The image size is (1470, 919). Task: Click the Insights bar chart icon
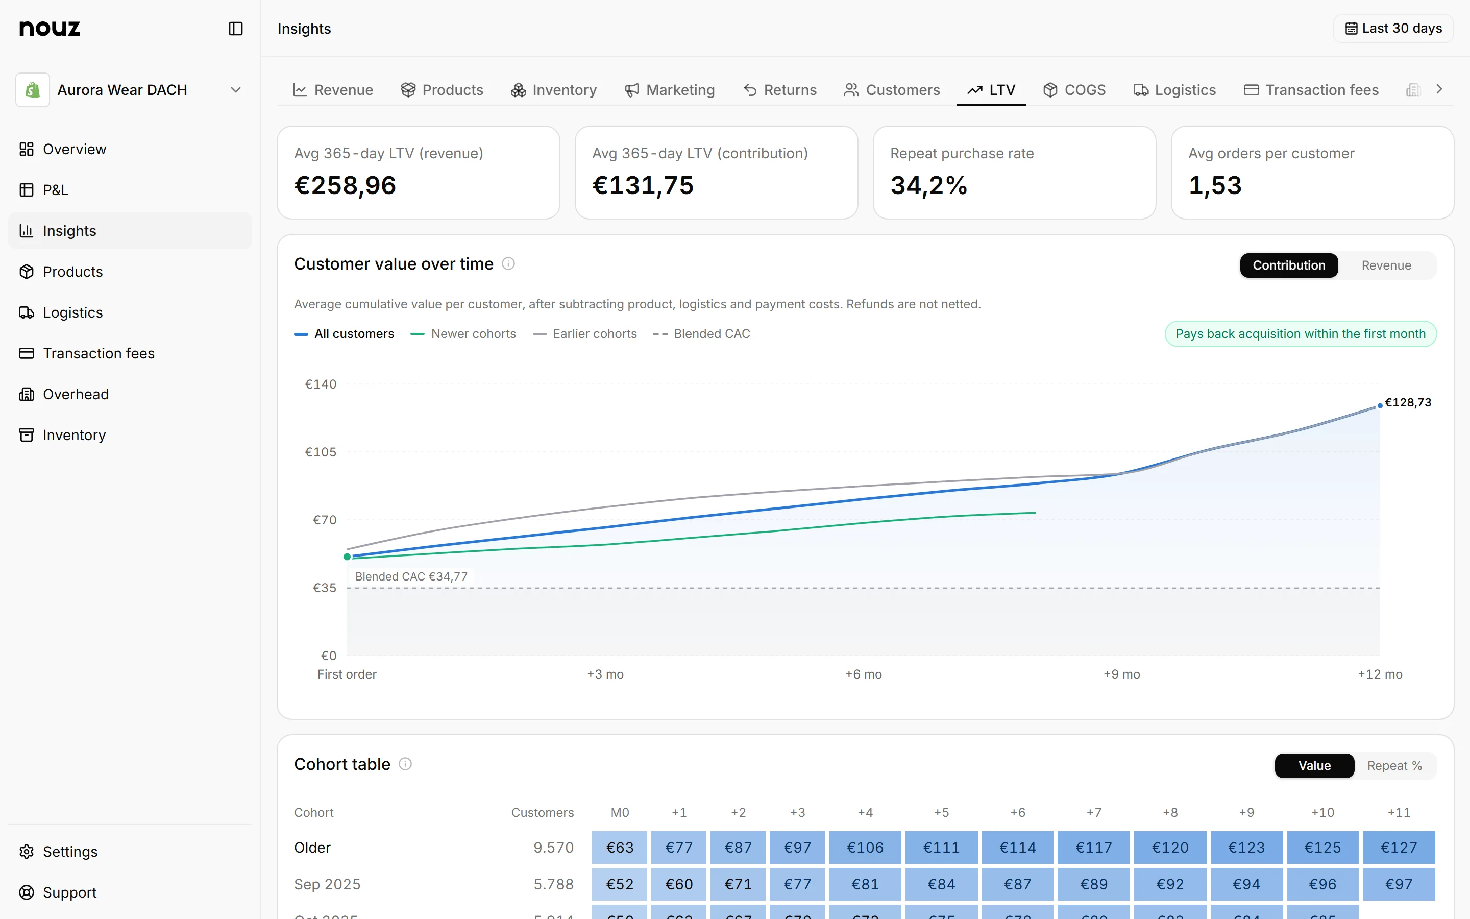point(26,230)
